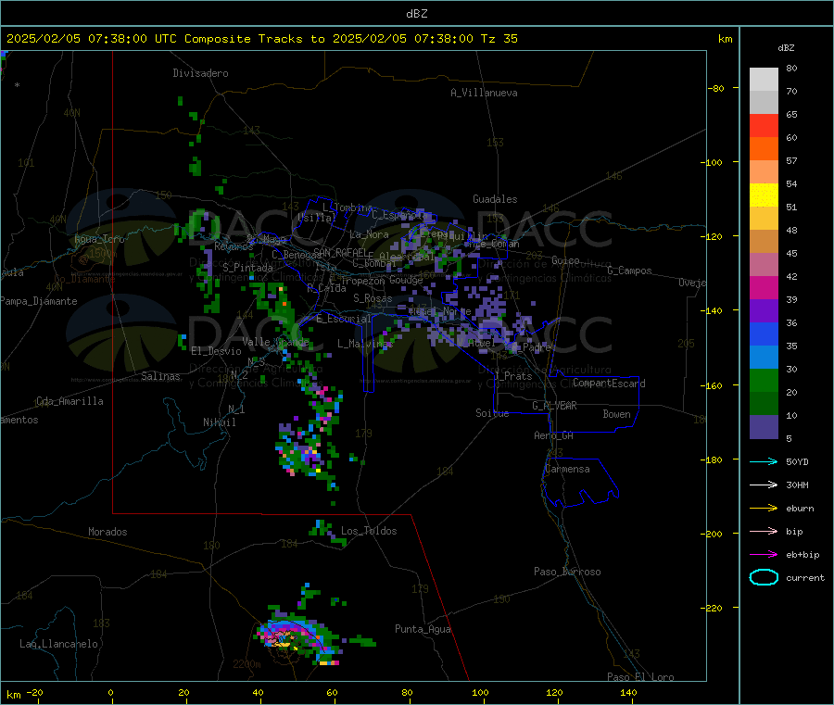Click the El_Desvio place label
The width and height of the screenshot is (834, 705).
coord(216,351)
